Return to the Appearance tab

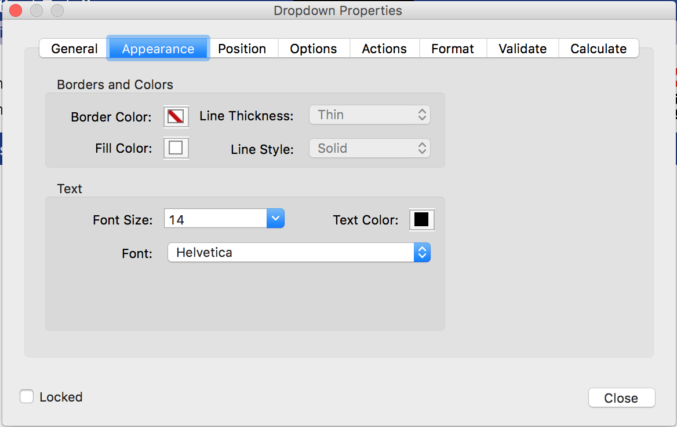click(158, 49)
